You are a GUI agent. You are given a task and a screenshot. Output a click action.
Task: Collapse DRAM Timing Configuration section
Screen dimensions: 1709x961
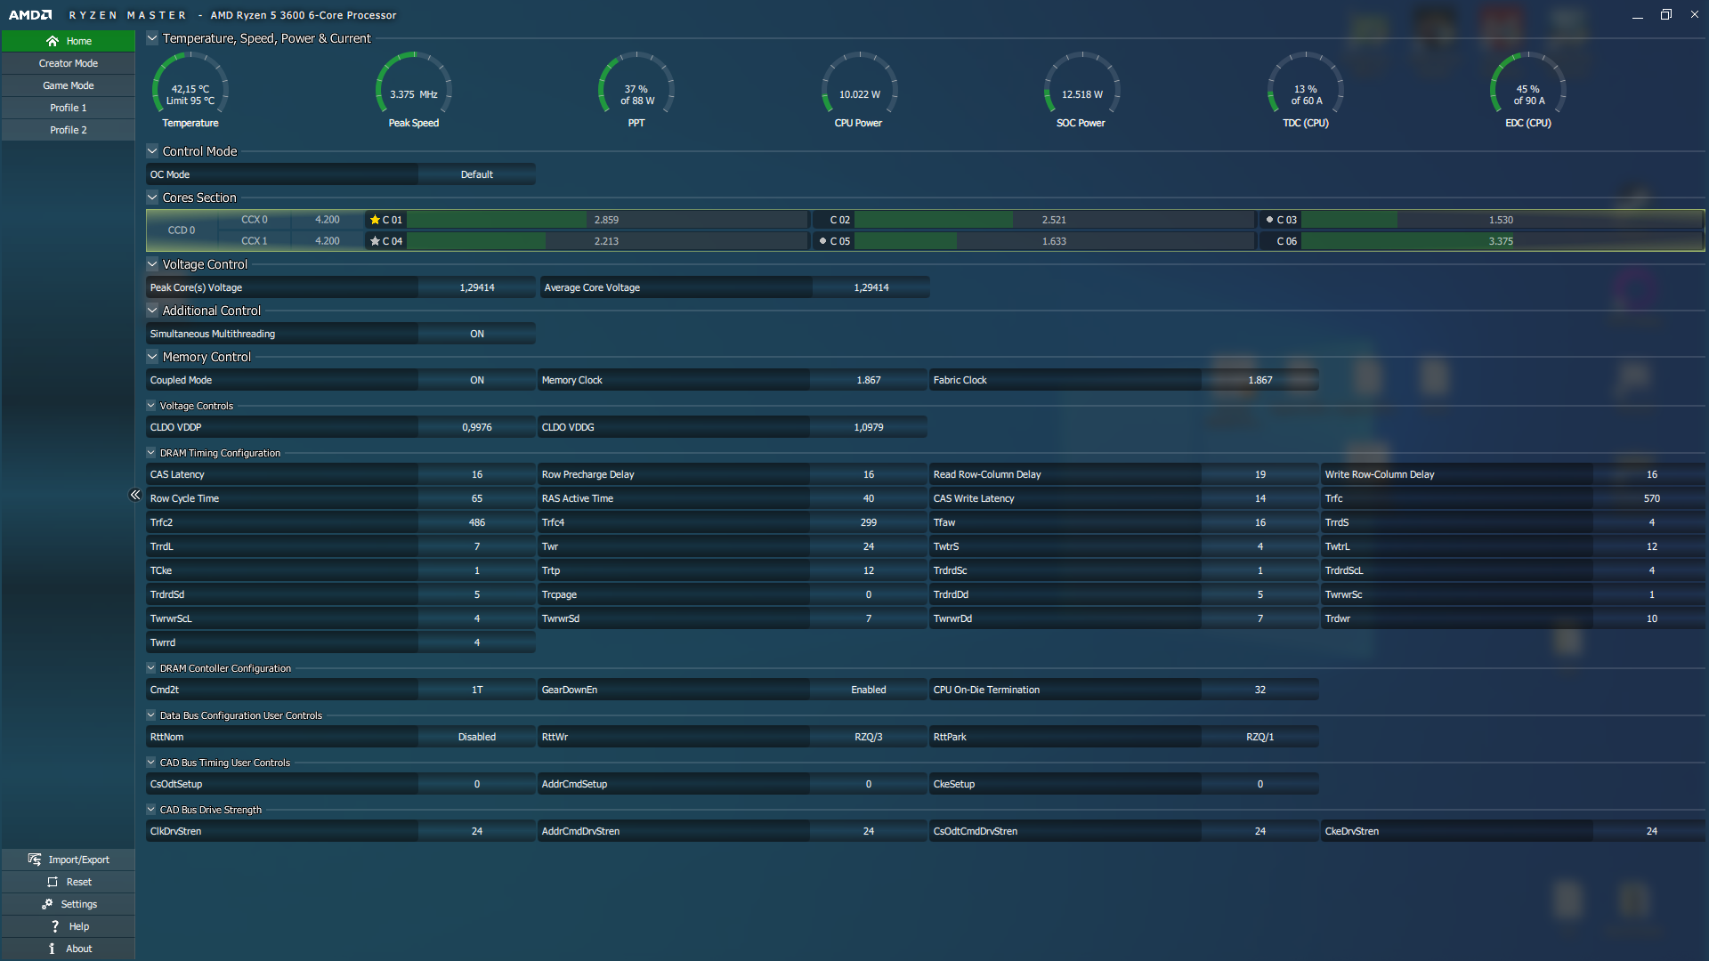click(151, 453)
